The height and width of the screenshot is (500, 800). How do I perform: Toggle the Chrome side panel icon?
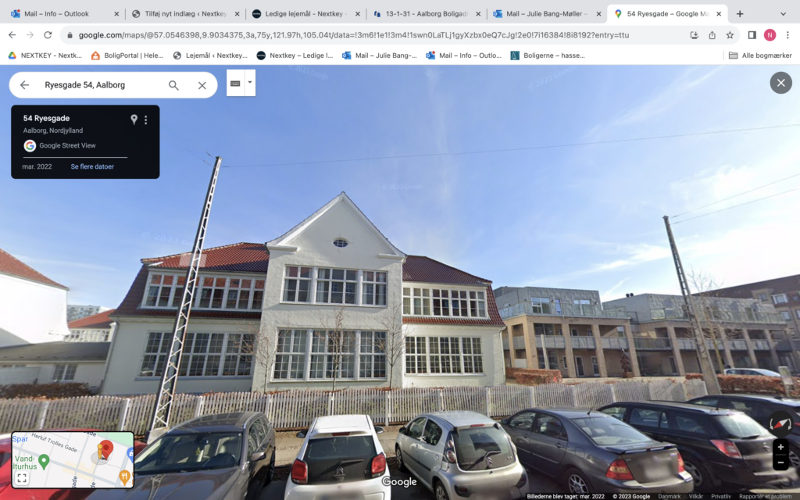(752, 35)
